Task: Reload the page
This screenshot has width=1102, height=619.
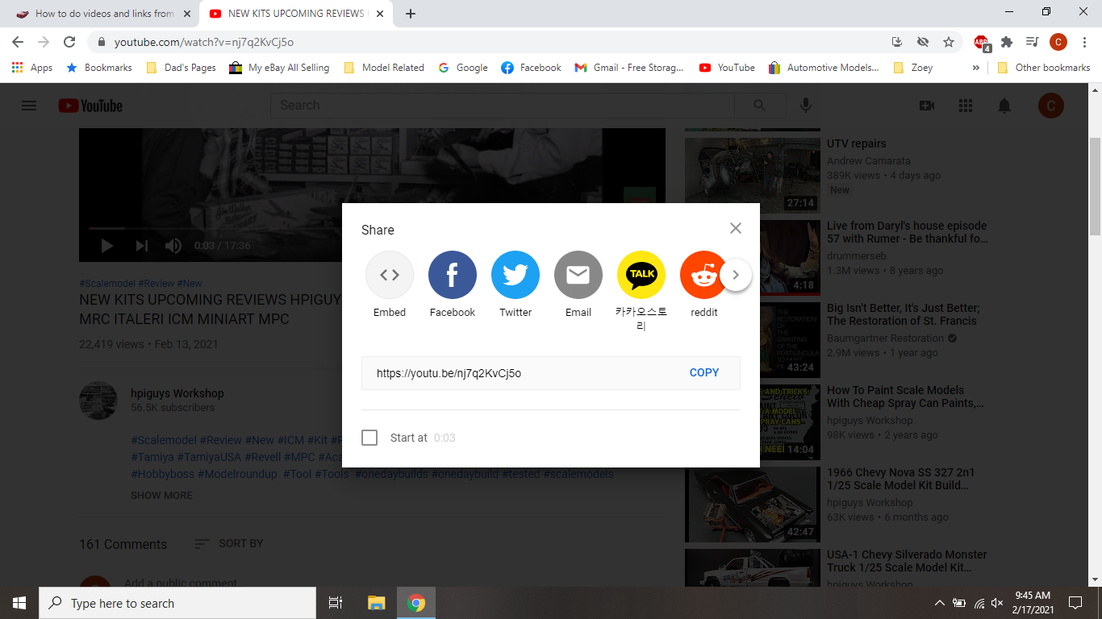Action: click(69, 42)
